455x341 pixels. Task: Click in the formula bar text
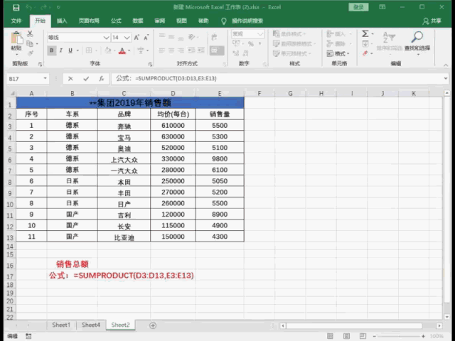pos(166,79)
